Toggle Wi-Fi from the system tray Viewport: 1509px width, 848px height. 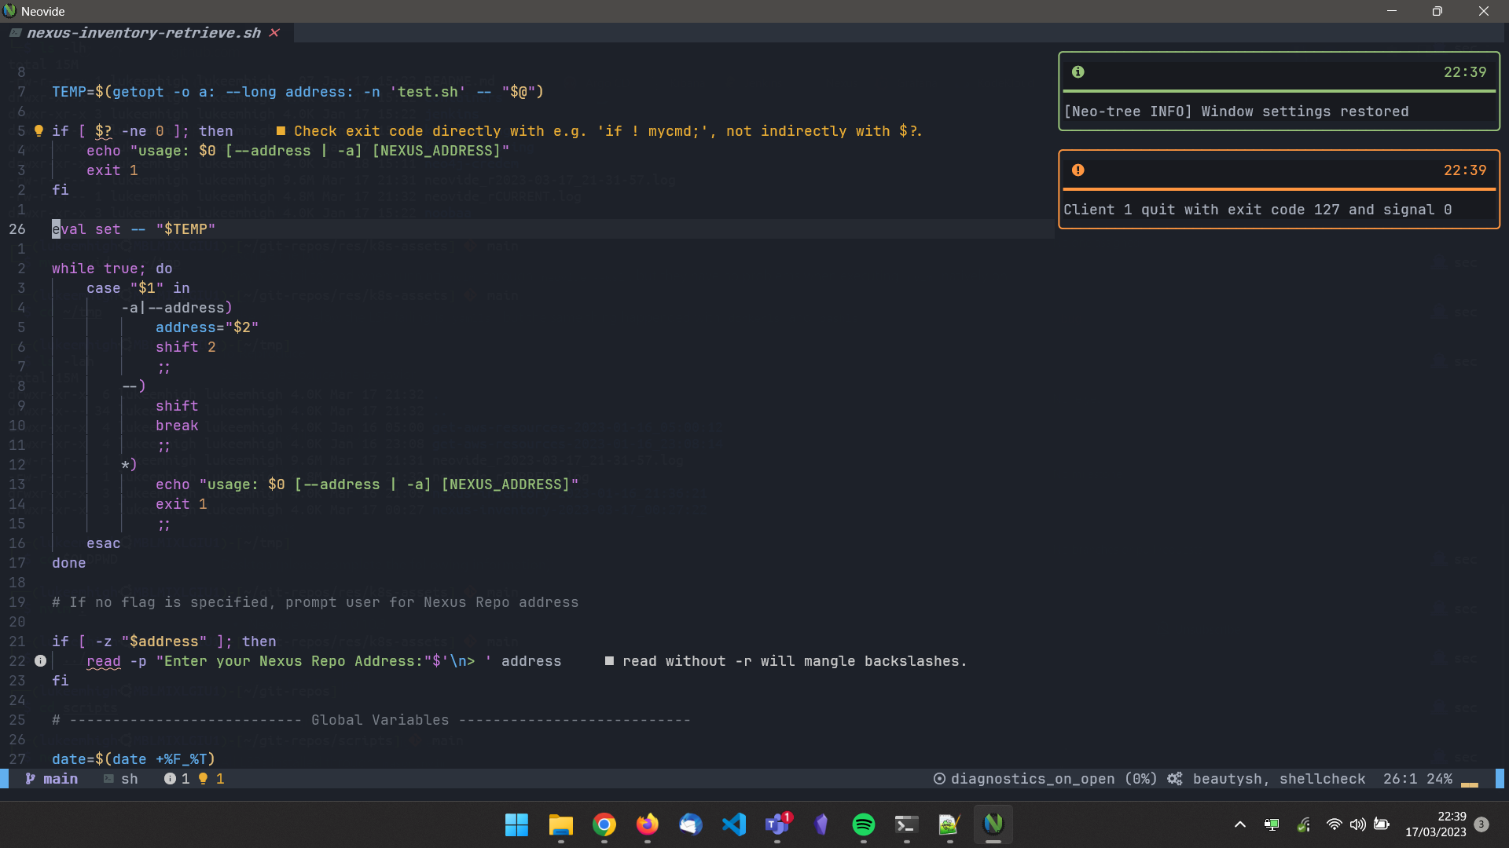[1335, 824]
